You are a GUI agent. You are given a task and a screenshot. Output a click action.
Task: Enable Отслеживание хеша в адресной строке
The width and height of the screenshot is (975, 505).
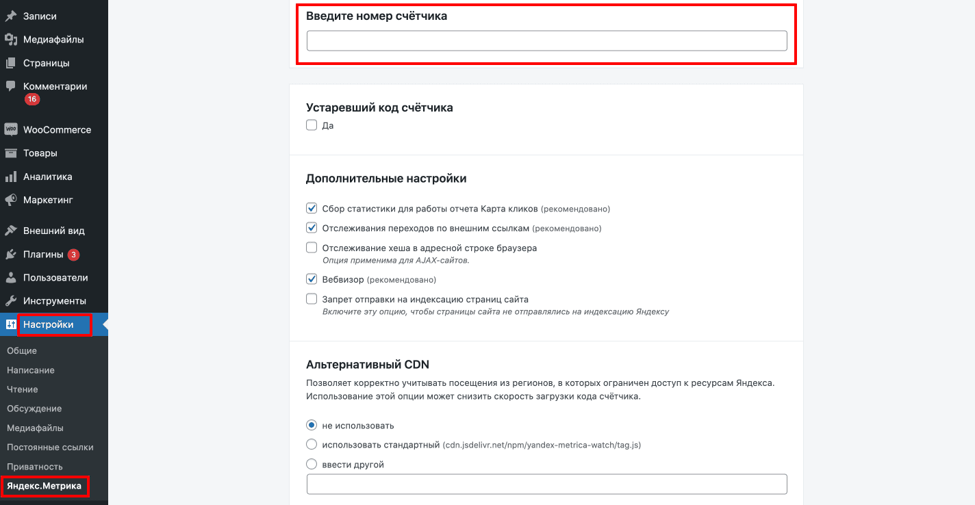[x=312, y=248]
